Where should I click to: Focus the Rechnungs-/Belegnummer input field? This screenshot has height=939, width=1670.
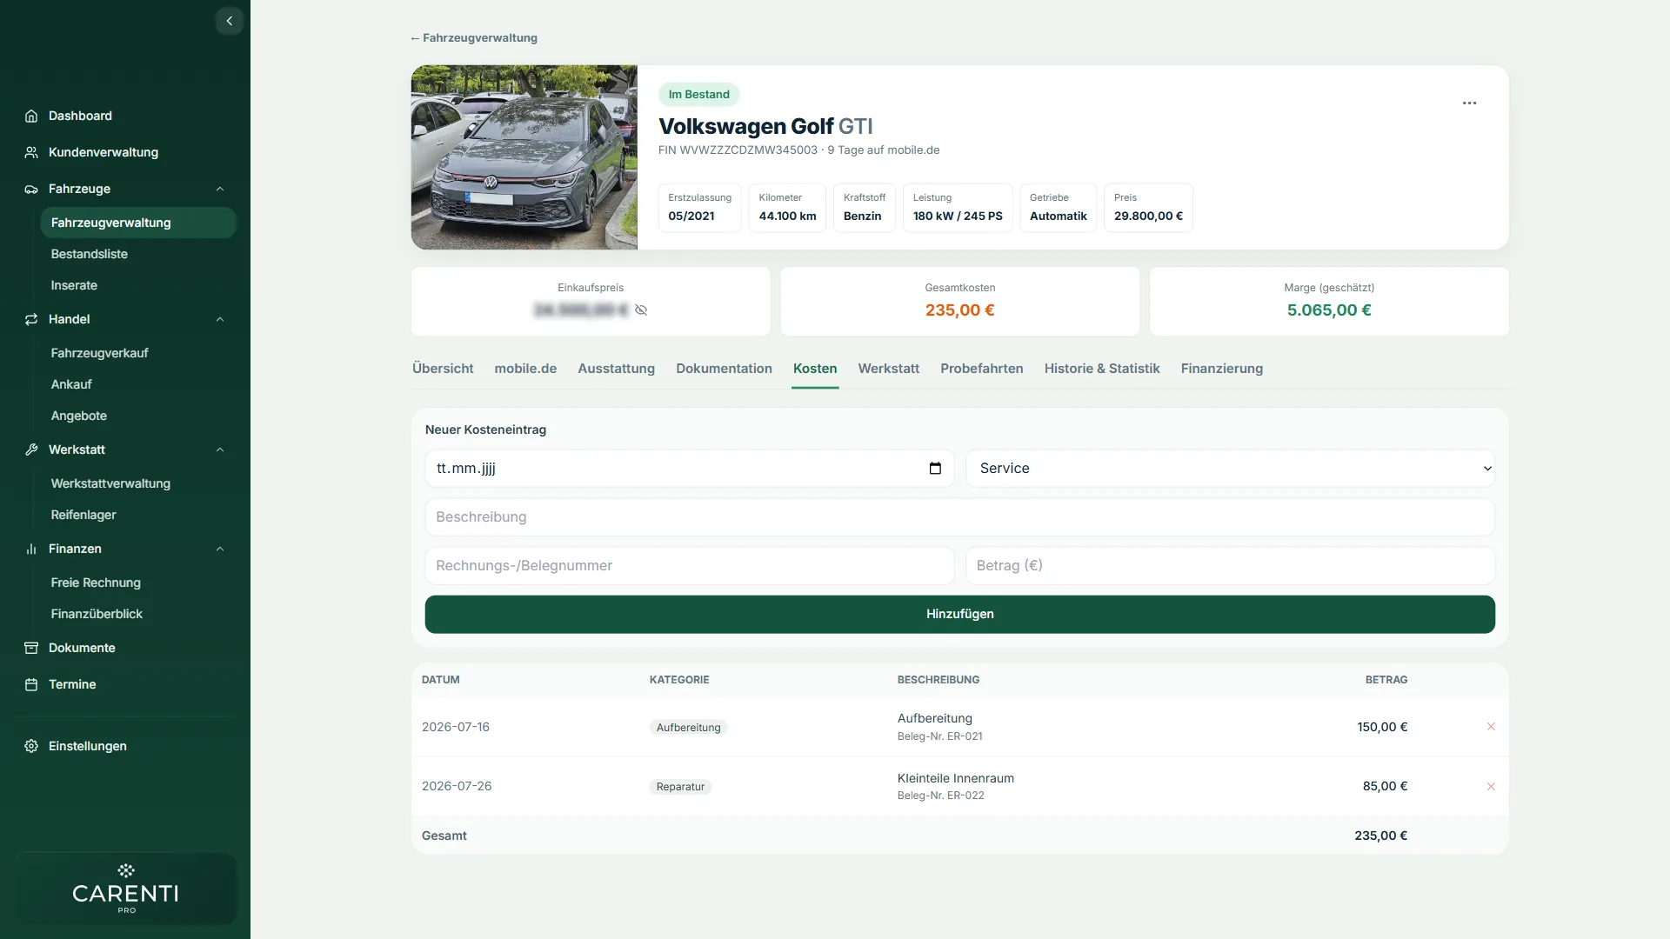(x=689, y=566)
